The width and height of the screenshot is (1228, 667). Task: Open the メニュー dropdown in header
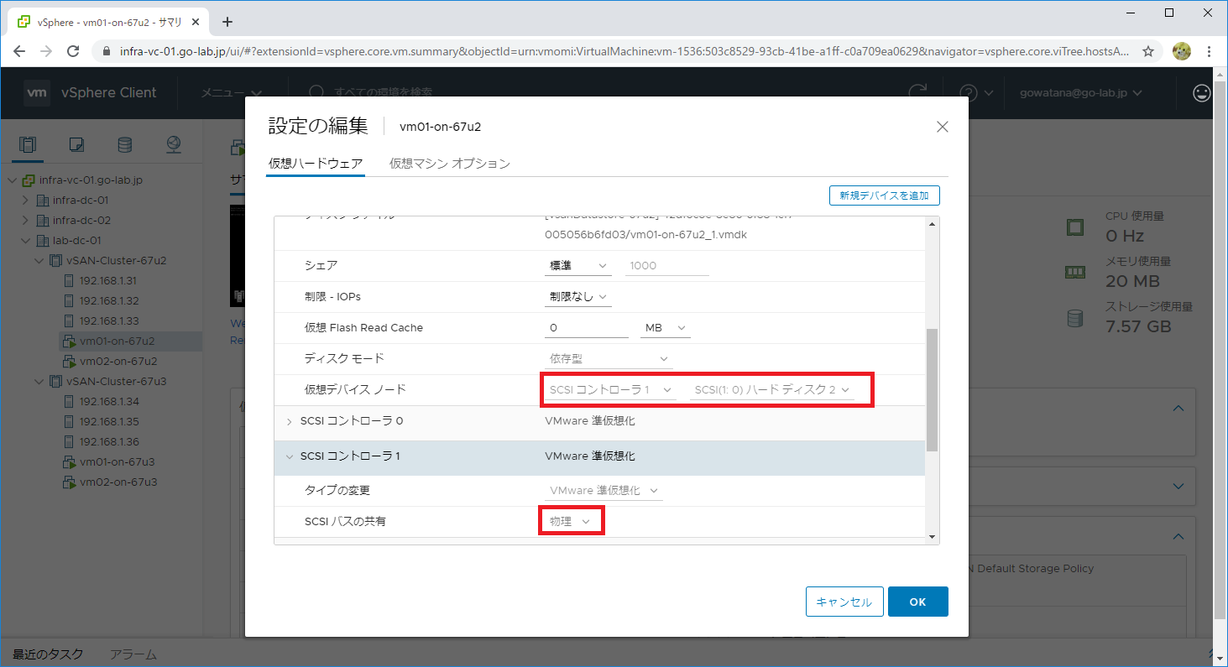(232, 92)
